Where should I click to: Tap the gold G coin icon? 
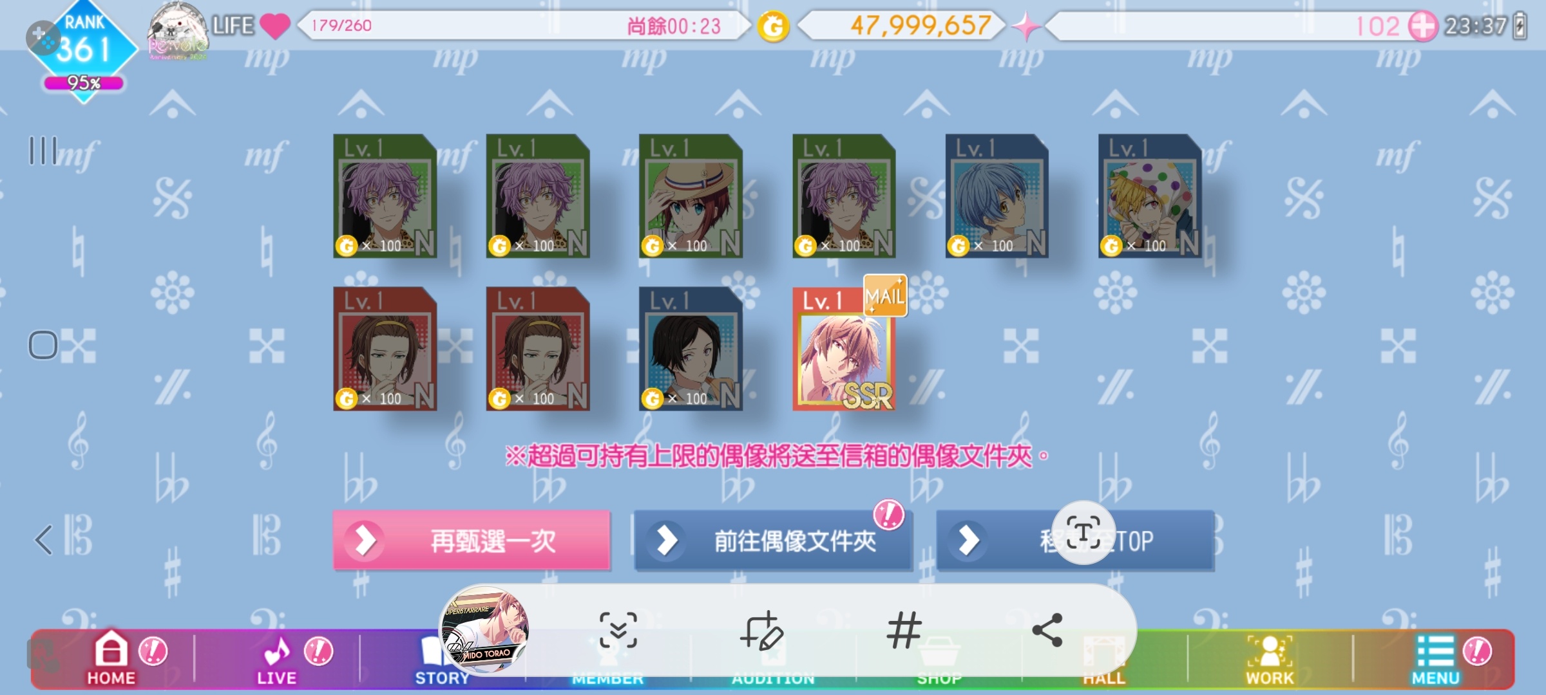point(773,27)
